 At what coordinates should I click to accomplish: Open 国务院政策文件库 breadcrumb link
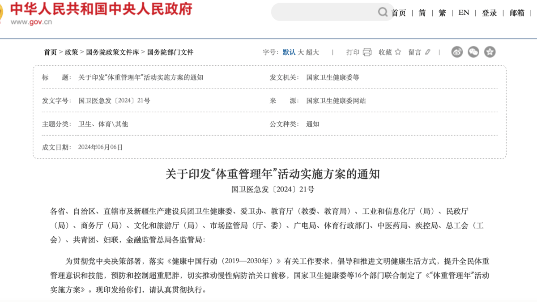(112, 52)
